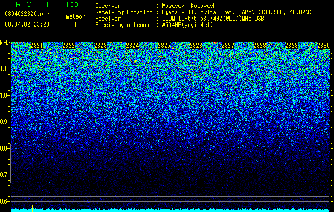This screenshot has height=212, width=334.
Task: Select the 2323 time label
Action: 100,46
